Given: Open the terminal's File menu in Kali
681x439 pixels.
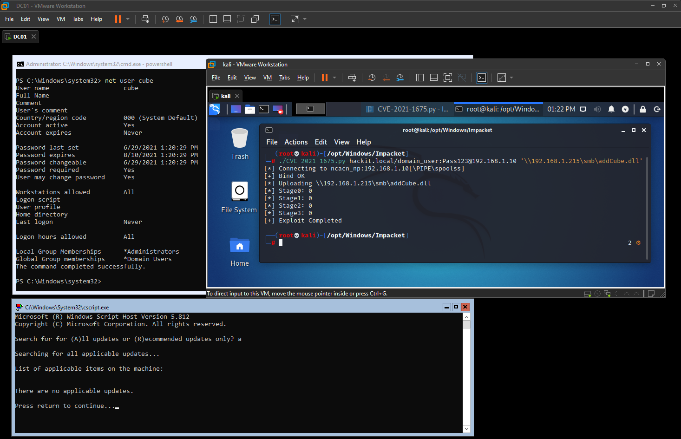Looking at the screenshot, I should tap(272, 142).
